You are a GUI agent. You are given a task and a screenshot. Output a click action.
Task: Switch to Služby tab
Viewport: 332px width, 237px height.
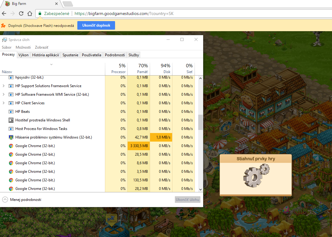pos(133,55)
